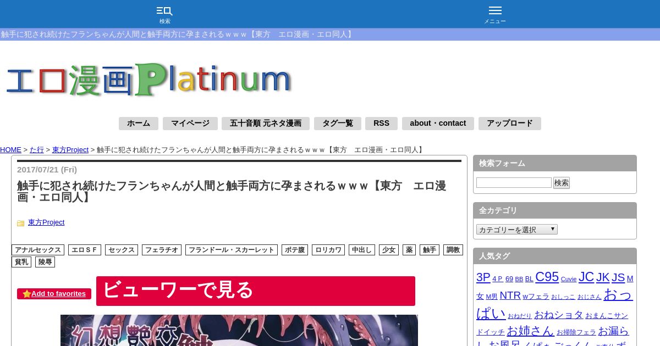Click the red ビューワーで見る button

click(x=256, y=291)
